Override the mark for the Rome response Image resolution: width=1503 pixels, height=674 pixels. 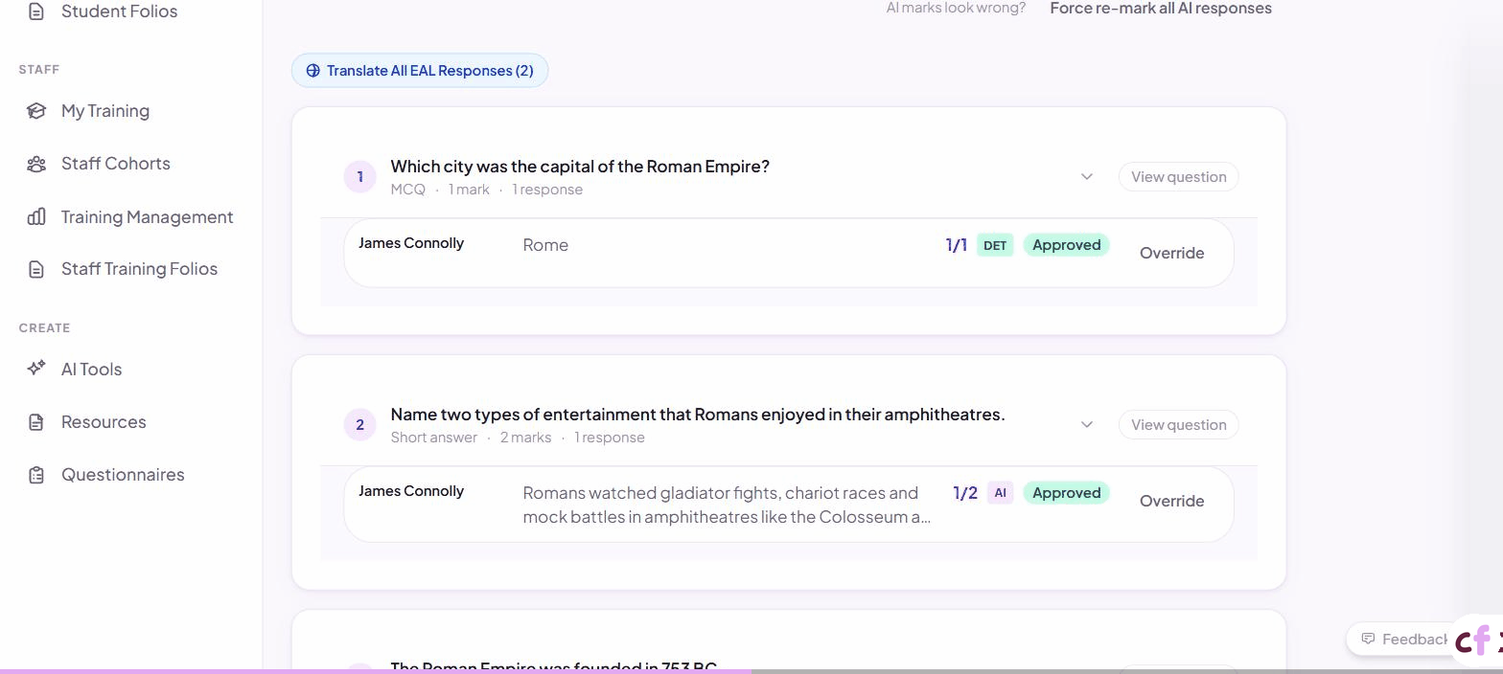point(1171,253)
